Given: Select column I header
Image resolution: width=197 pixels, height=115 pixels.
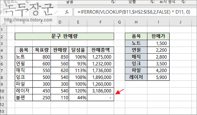Looking at the screenshot, I should pos(158,22).
